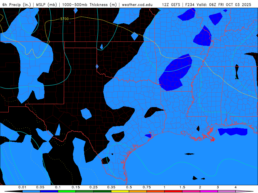This screenshot has width=258, height=193.
Task: Click the 1.5 legend value
Action: [182, 187]
